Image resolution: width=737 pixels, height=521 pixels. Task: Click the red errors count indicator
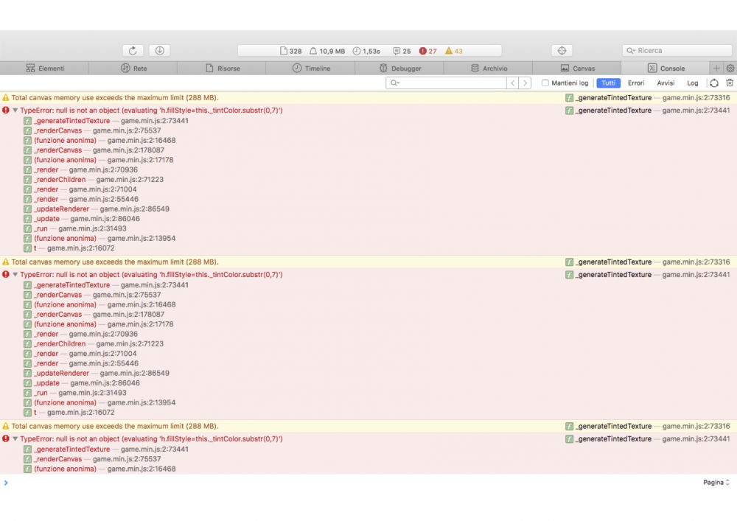[428, 51]
